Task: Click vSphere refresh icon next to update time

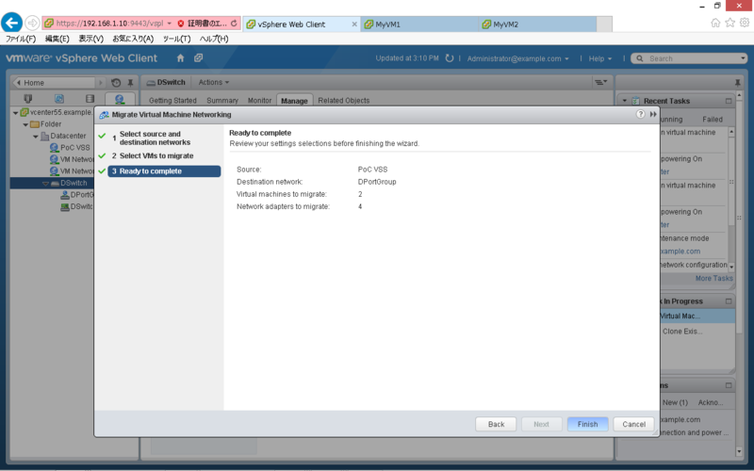Action: (x=450, y=58)
